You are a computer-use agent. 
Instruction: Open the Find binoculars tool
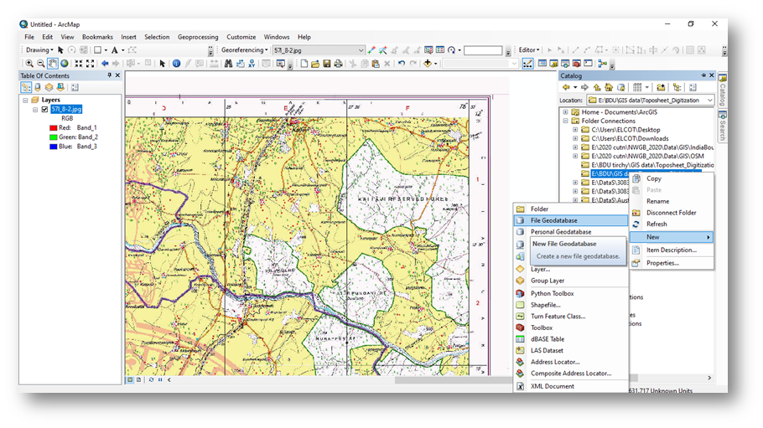[x=228, y=63]
